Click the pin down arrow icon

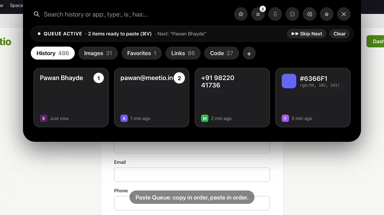tap(275, 14)
